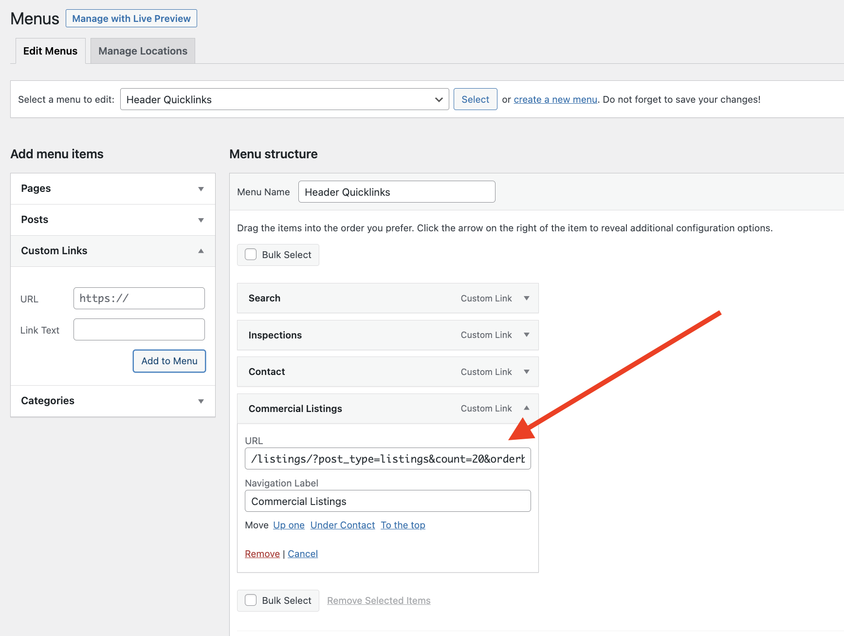Click the Navigation Label text field

click(x=387, y=501)
